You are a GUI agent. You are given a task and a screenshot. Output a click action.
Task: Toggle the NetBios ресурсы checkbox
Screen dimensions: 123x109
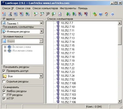point(4,91)
